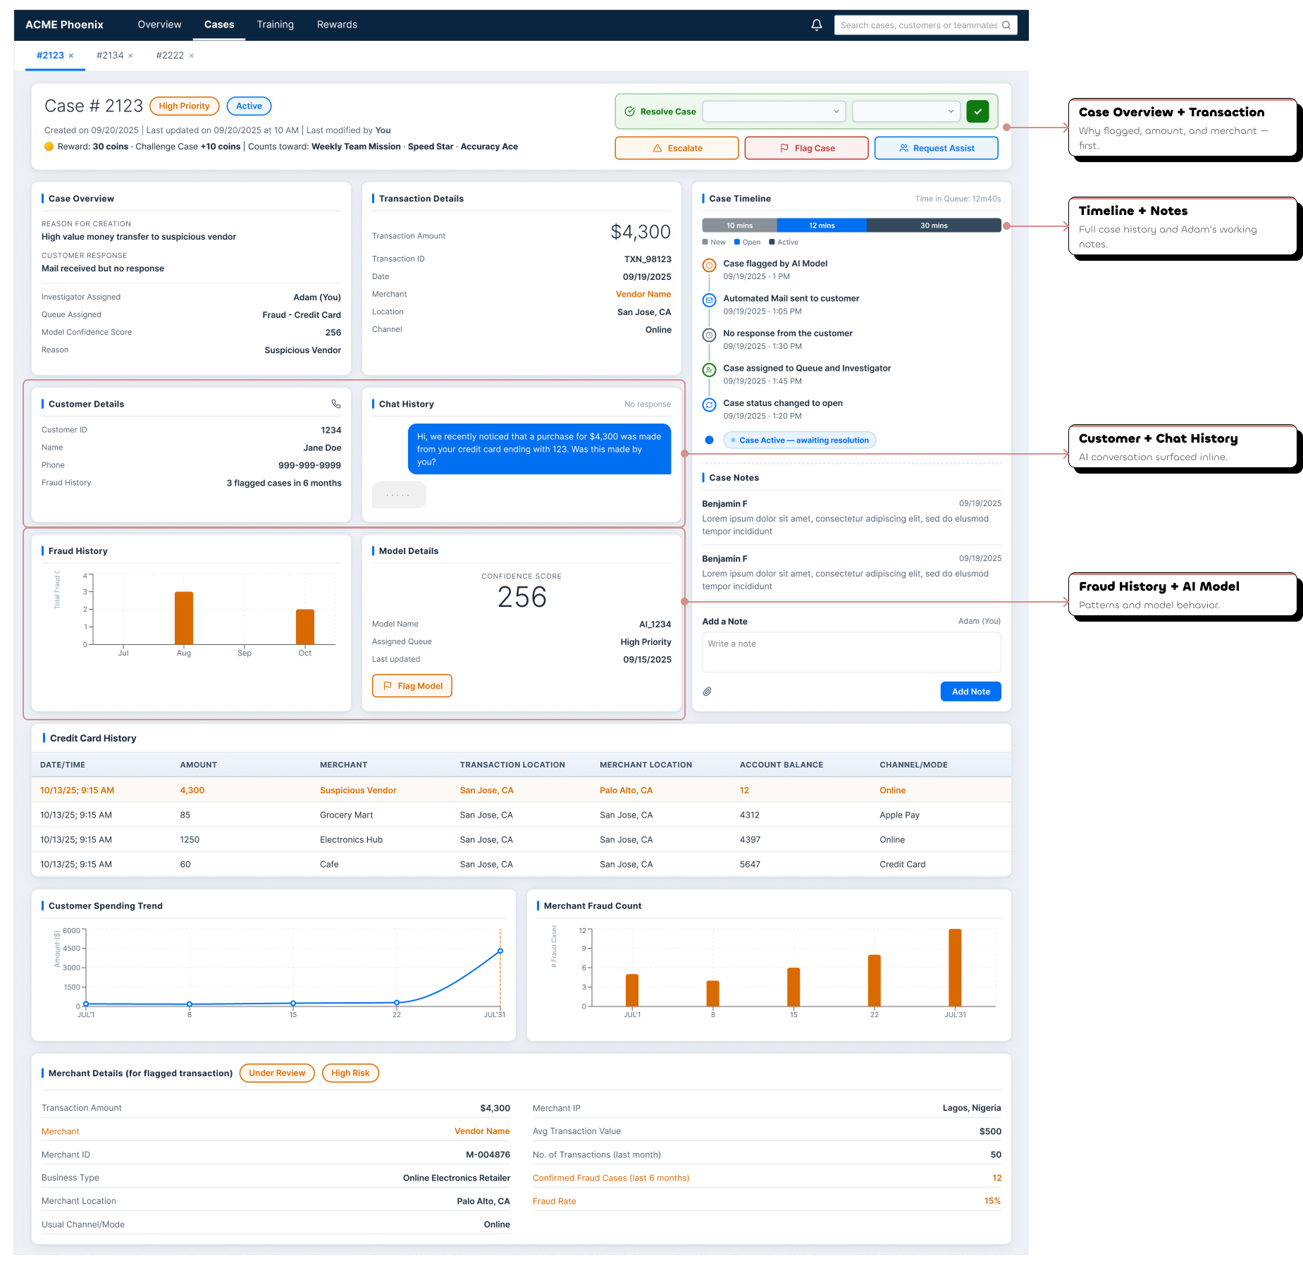Attach a file with paperclip icon

point(707,691)
